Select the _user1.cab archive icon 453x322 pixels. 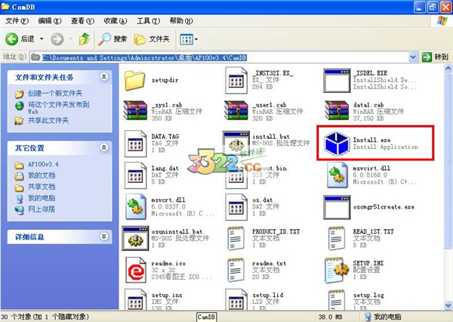pyautogui.click(x=236, y=111)
